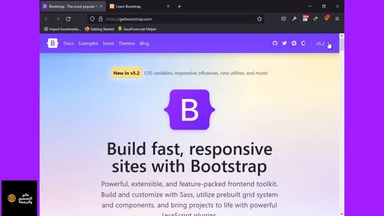This screenshot has width=384, height=216.
Task: Click the browser back arrow
Action: (x=47, y=19)
